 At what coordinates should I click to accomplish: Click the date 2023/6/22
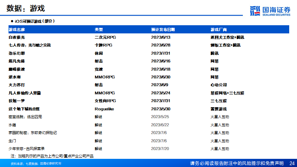pos(160,125)
